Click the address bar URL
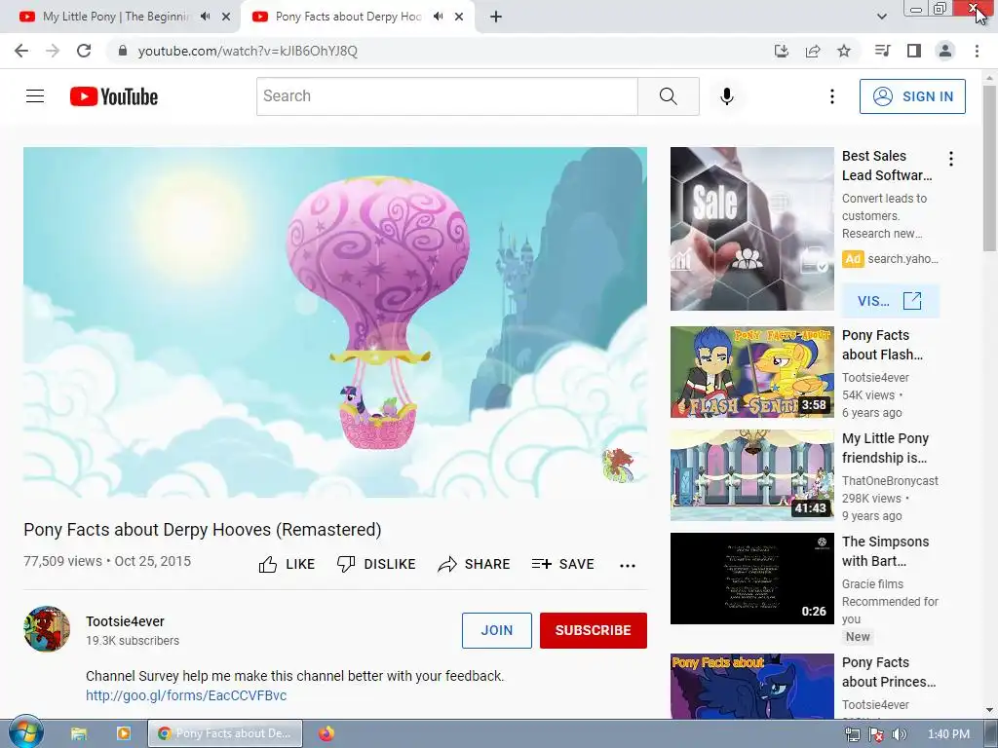Screen dimensions: 998x748 (x=248, y=51)
